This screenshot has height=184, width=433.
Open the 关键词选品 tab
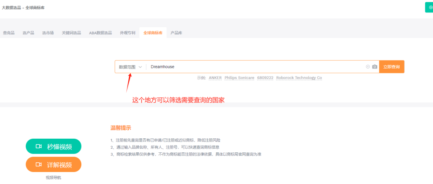[71, 33]
